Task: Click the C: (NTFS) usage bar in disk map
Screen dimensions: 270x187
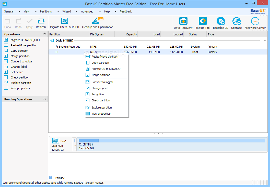Action: click(172, 140)
